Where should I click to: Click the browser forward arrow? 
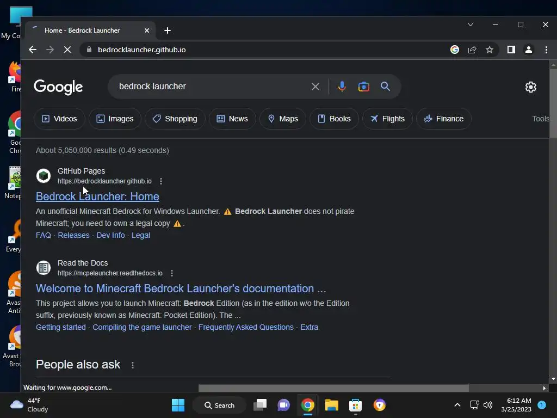click(50, 50)
